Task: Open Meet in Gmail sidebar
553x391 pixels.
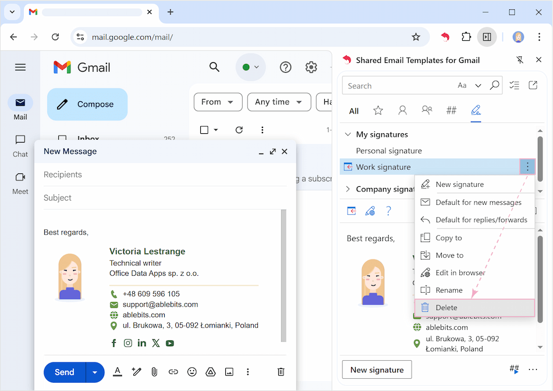Action: click(20, 183)
